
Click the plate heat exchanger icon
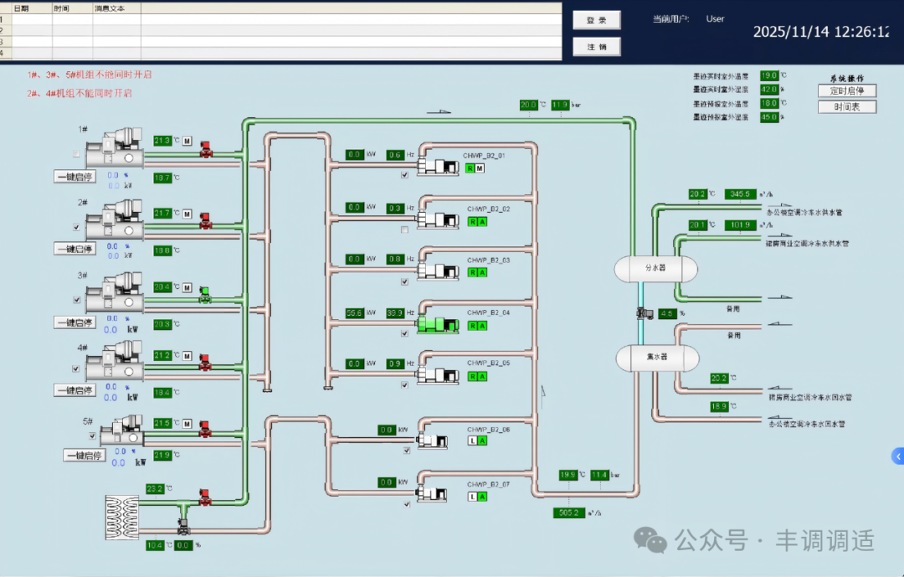click(x=122, y=517)
